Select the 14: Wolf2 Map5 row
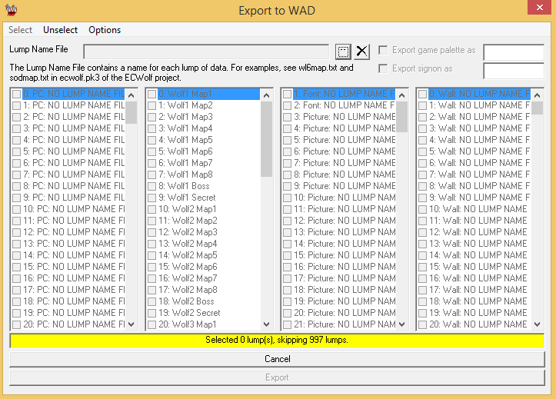The height and width of the screenshot is (399, 556). click(x=203, y=255)
